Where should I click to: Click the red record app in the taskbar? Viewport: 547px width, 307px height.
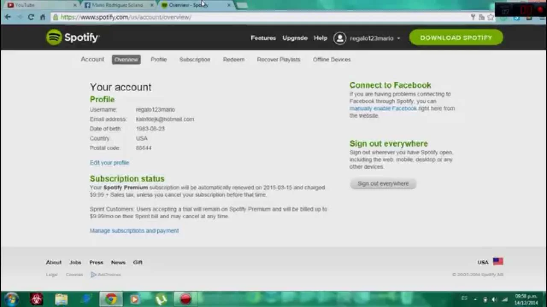coord(185,299)
